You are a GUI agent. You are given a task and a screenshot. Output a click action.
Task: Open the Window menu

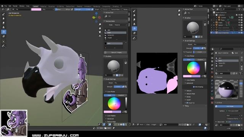(x=22, y=6)
